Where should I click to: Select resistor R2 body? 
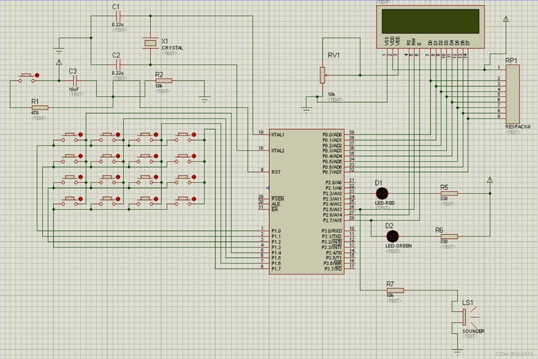tap(164, 81)
